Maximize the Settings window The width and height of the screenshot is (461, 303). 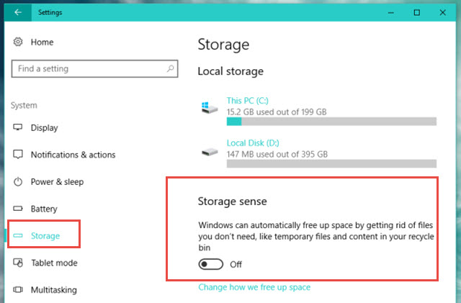[x=416, y=12]
